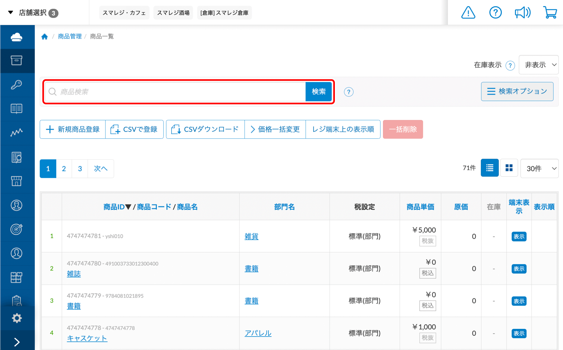Open the shopping cart icon
Image resolution: width=563 pixels, height=350 pixels.
pyautogui.click(x=550, y=13)
